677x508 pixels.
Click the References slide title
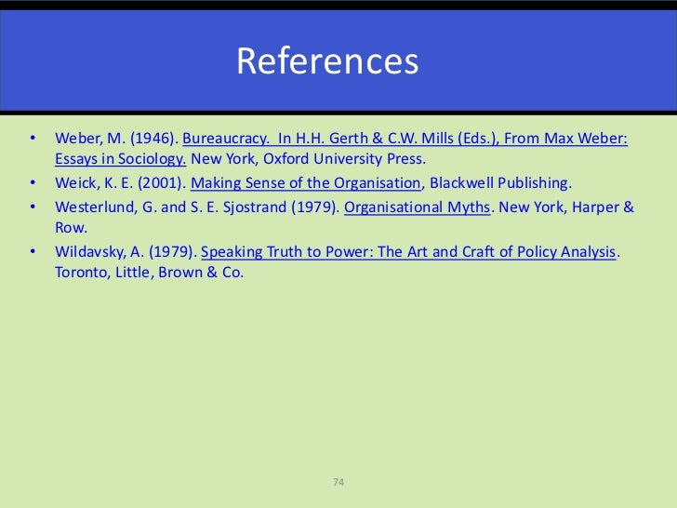point(327,60)
